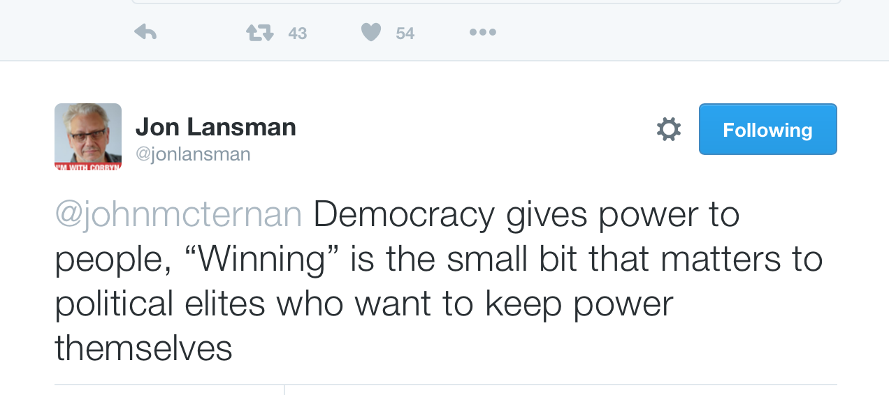Unfollow via the blue Following button

pyautogui.click(x=767, y=129)
